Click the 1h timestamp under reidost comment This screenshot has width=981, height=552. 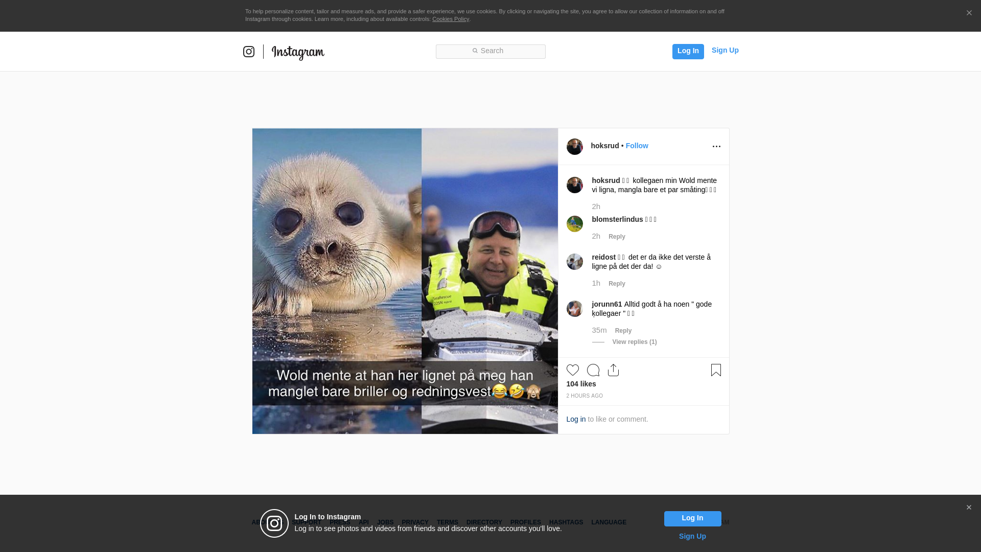pyautogui.click(x=596, y=283)
